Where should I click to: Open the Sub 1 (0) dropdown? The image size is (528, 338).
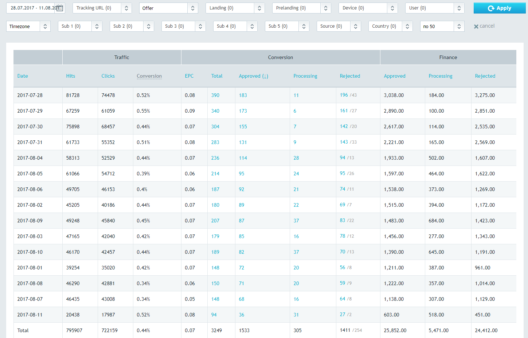click(x=80, y=26)
